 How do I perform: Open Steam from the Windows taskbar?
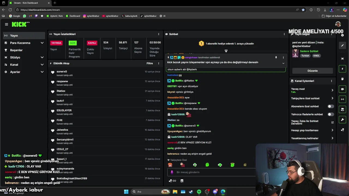tap(191, 192)
